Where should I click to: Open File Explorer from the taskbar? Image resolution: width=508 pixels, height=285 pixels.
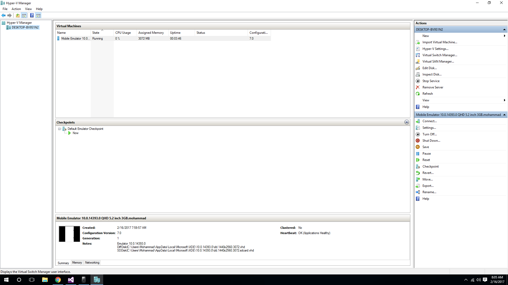(x=45, y=280)
